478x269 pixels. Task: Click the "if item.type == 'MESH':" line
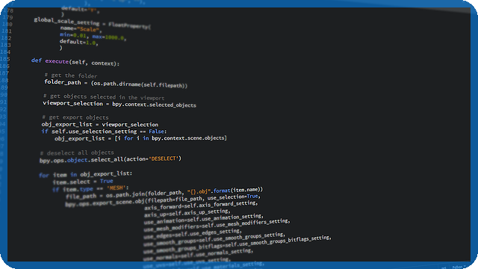[90, 189]
